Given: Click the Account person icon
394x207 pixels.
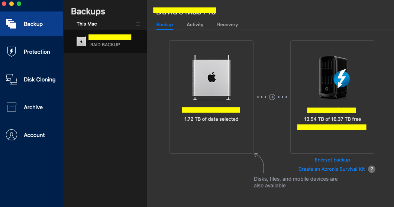Looking at the screenshot, I should [x=11, y=135].
